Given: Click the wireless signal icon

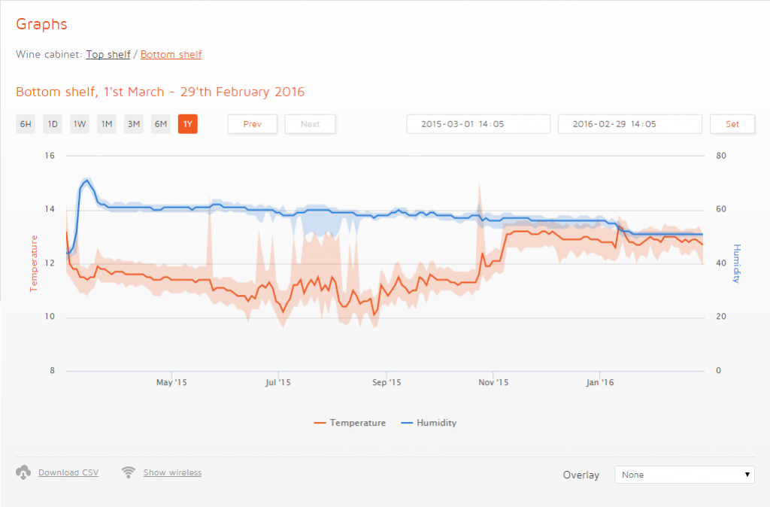Looking at the screenshot, I should pyautogui.click(x=128, y=472).
